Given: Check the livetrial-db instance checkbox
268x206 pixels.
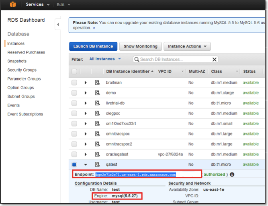Looking at the screenshot, I should coord(74,103).
